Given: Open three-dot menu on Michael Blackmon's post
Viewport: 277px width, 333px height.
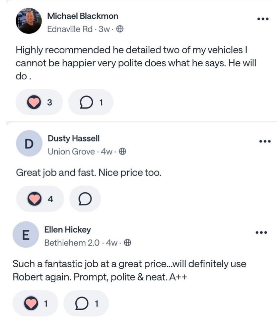Looking at the screenshot, I should pyautogui.click(x=263, y=19).
